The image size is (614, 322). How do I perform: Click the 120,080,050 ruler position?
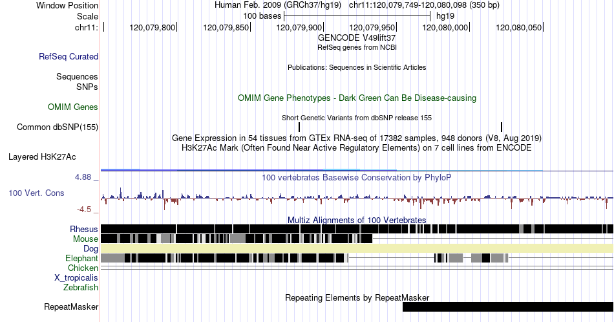[518, 27]
